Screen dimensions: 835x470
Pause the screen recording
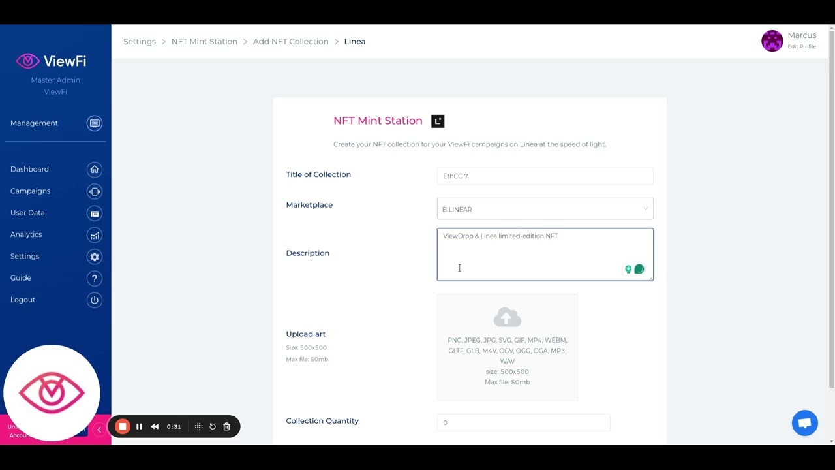(x=139, y=426)
